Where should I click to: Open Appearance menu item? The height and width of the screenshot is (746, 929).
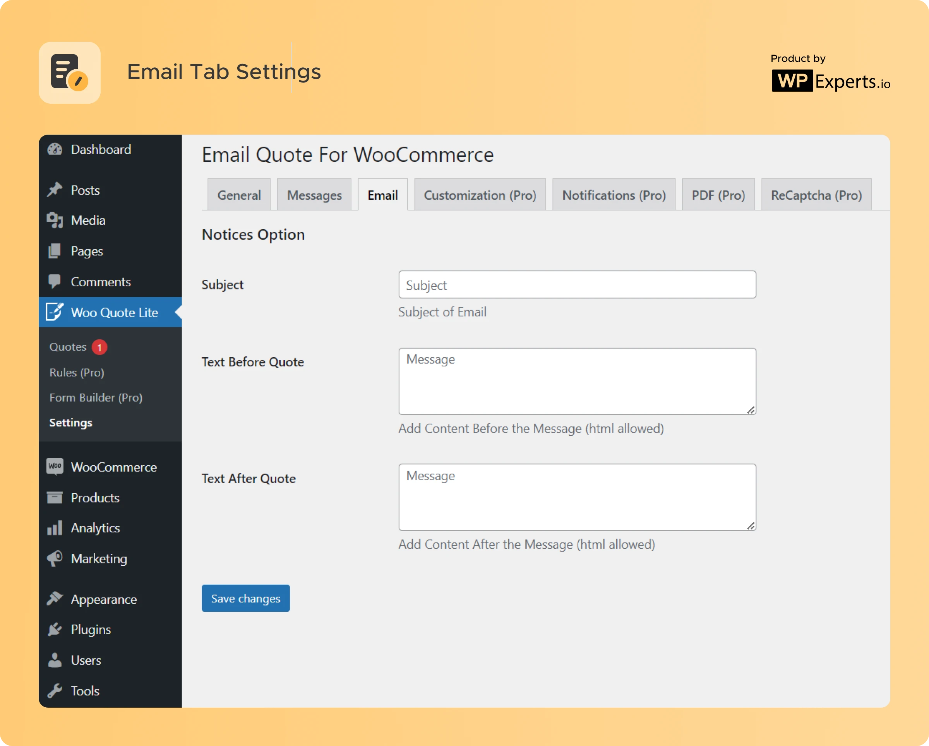[x=110, y=599]
